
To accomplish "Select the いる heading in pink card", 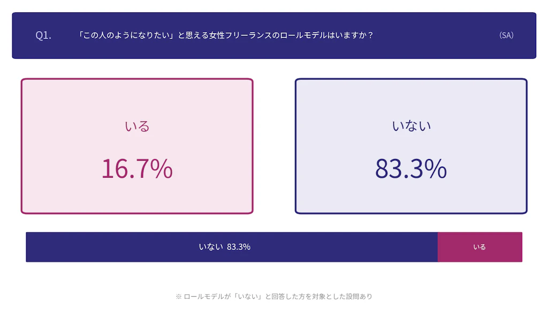I will tap(137, 126).
